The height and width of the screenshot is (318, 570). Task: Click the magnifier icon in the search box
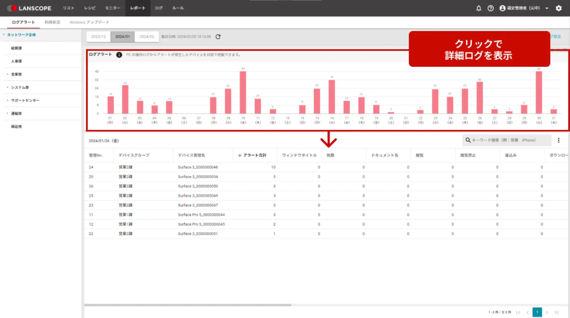(x=468, y=140)
